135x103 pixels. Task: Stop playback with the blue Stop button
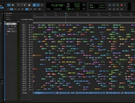point(114,5)
